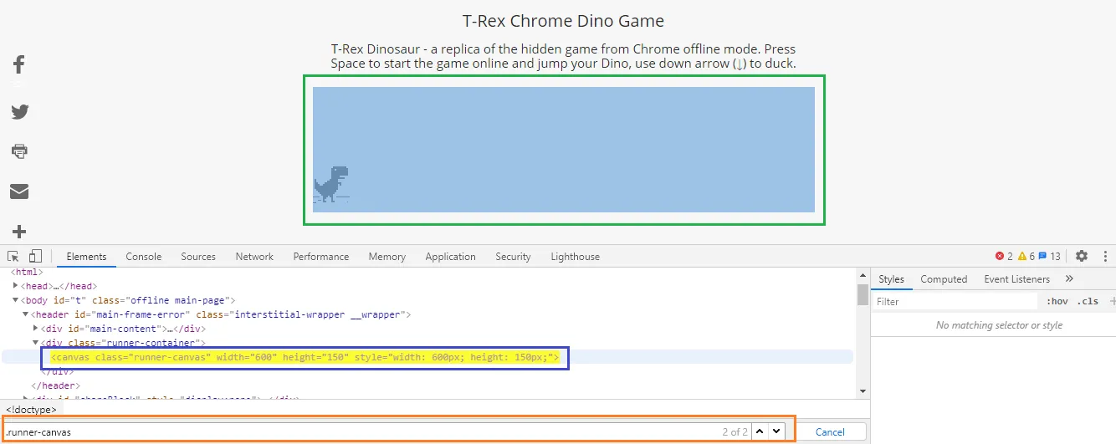Toggle the device toolbar icon
This screenshot has width=1116, height=444.
35,256
